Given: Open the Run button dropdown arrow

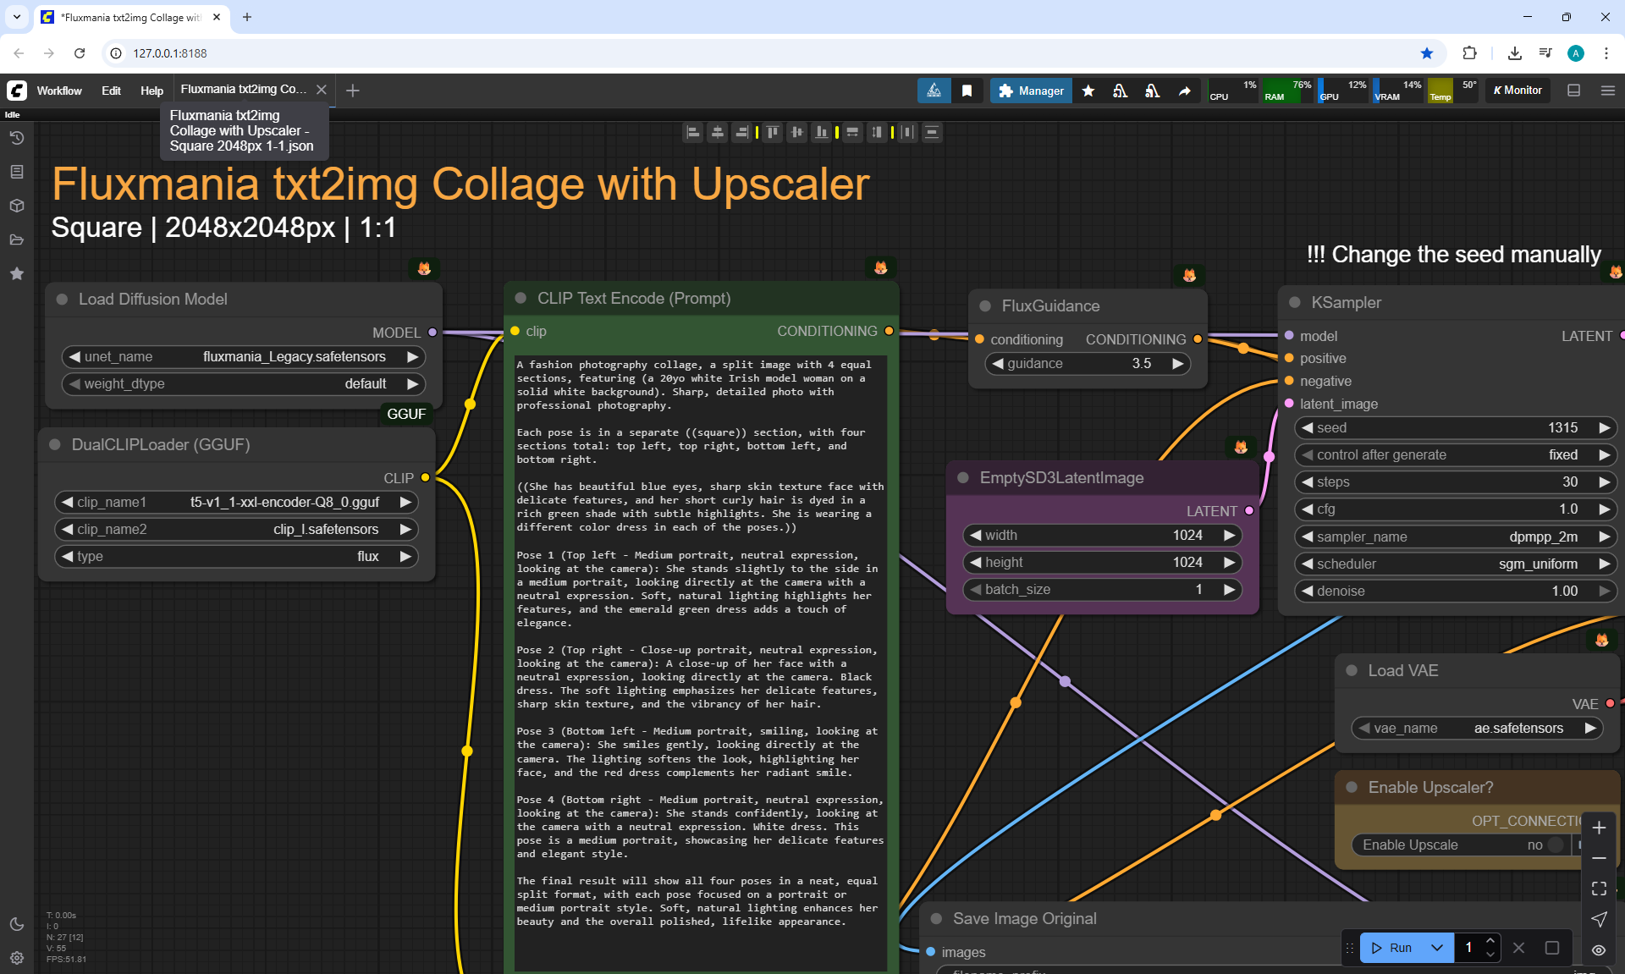Looking at the screenshot, I should [x=1437, y=948].
